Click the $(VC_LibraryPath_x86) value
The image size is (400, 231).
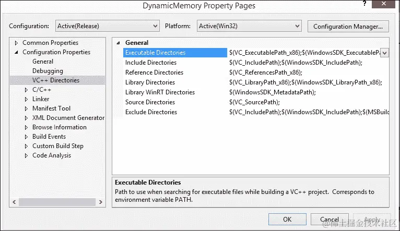point(305,82)
